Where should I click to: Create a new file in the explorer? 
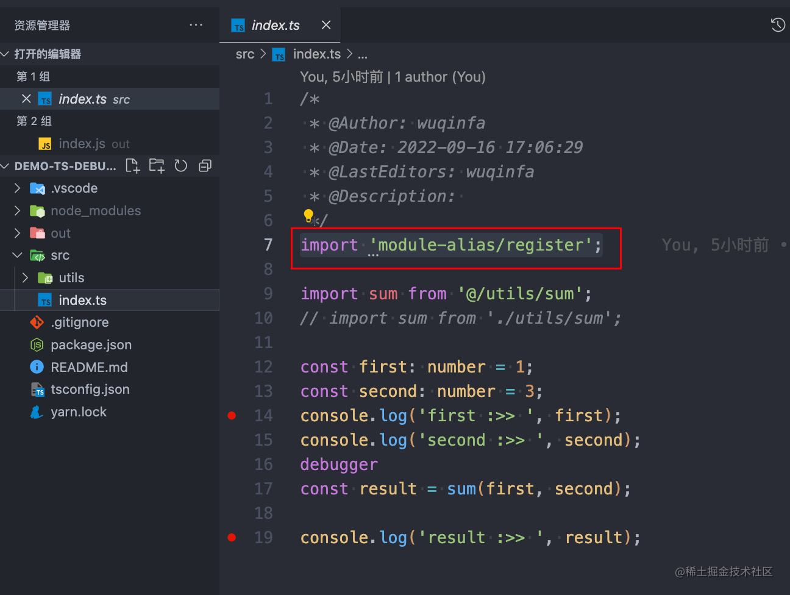132,165
